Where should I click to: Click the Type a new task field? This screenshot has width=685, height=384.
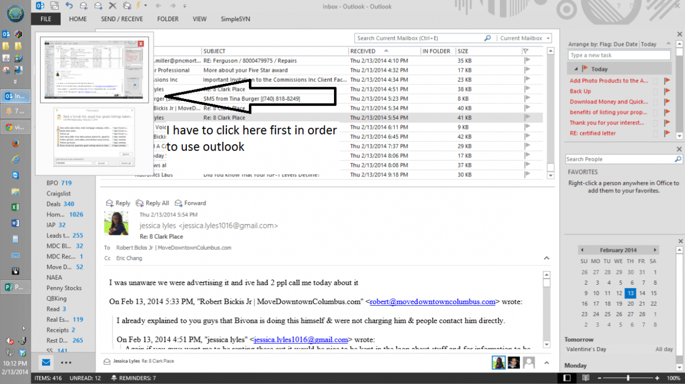click(x=619, y=55)
